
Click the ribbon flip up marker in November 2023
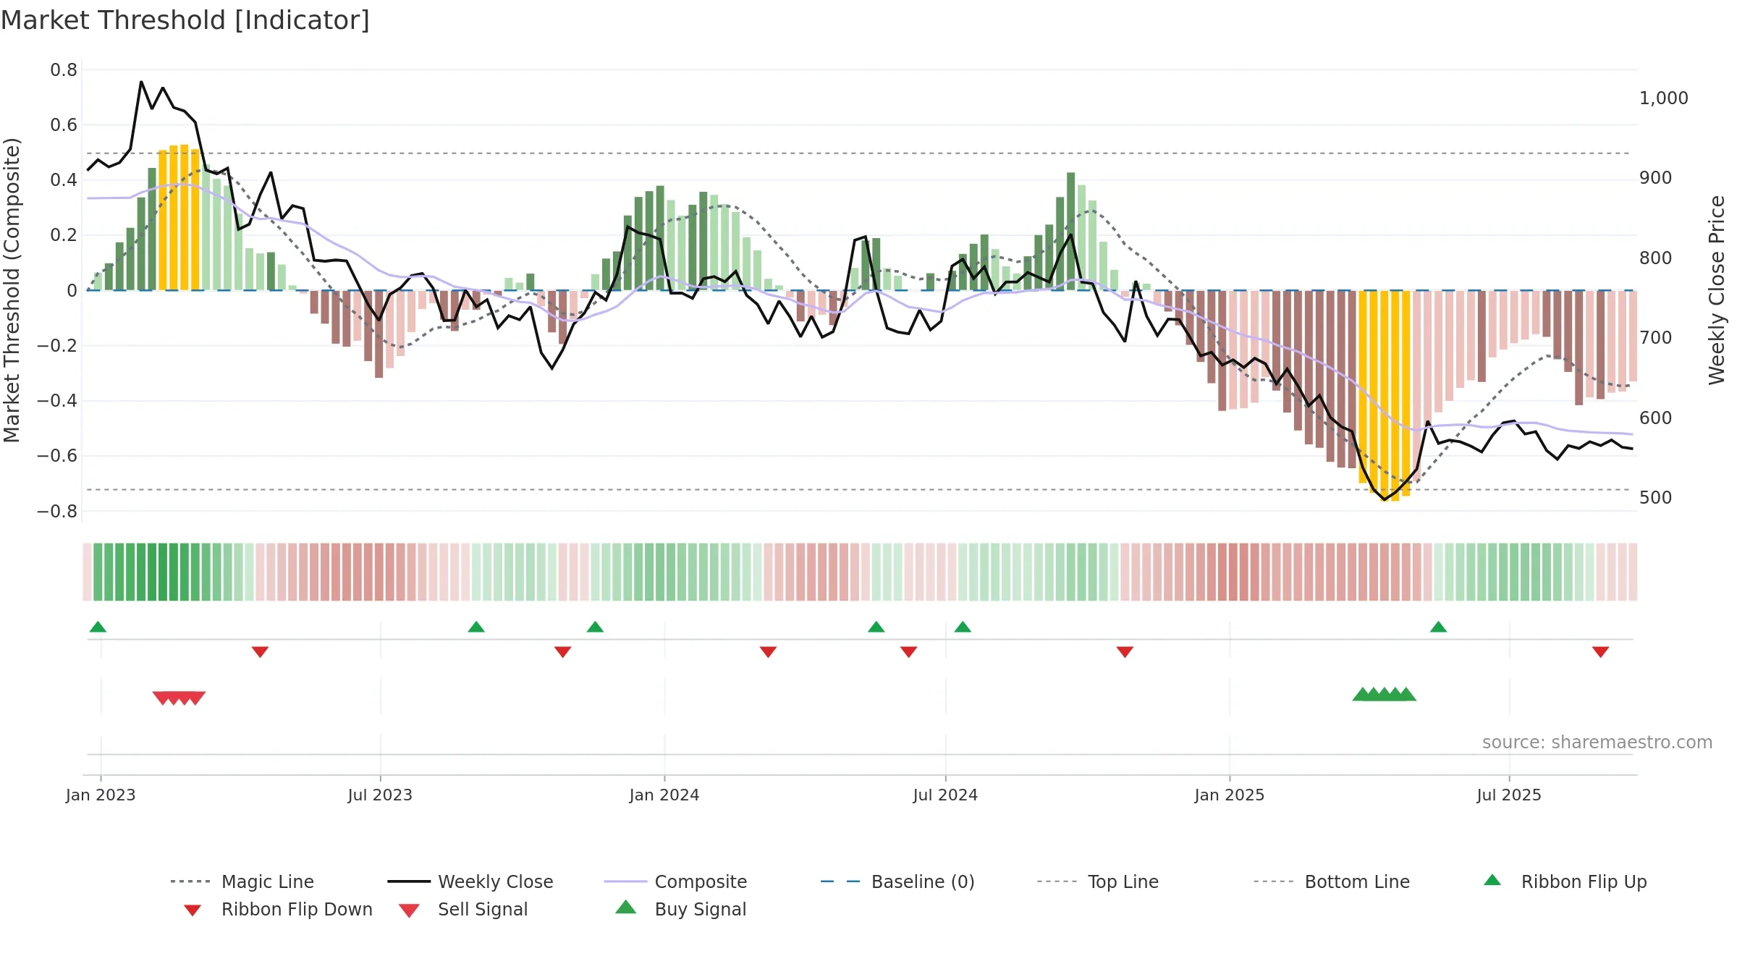coord(595,627)
